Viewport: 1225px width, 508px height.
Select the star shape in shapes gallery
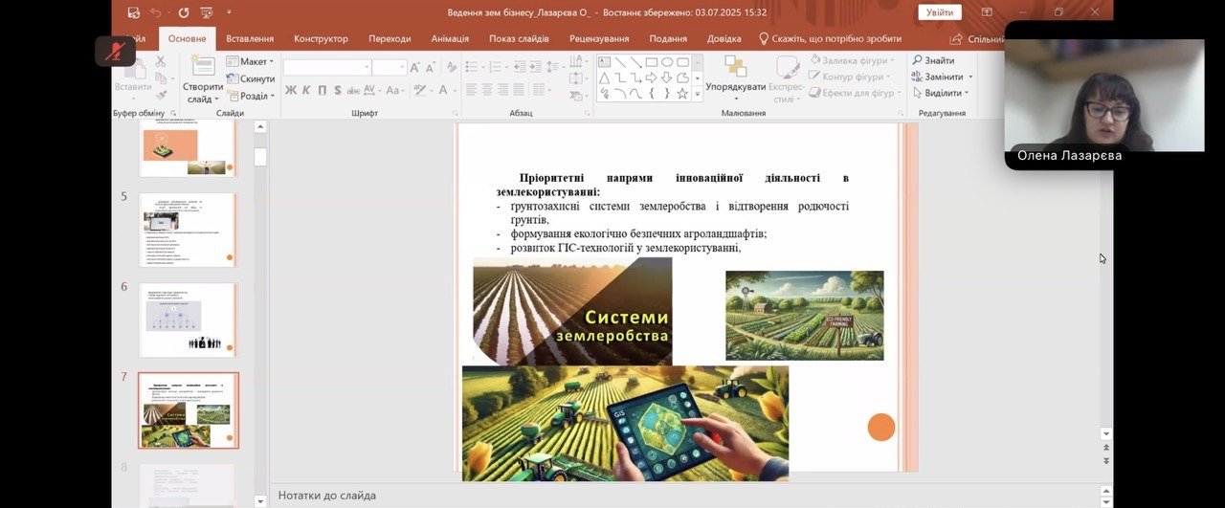pyautogui.click(x=682, y=94)
